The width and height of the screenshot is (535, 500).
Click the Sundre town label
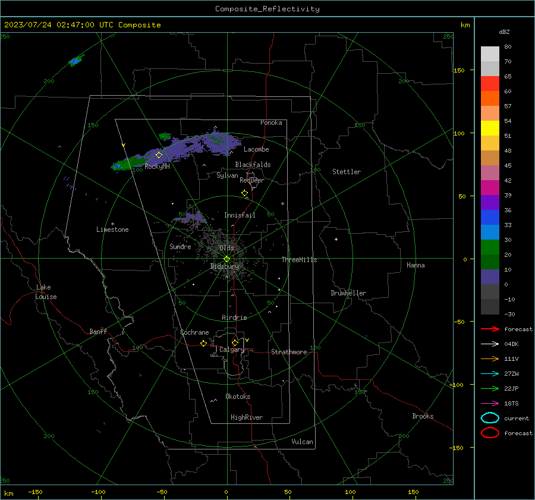coord(180,246)
